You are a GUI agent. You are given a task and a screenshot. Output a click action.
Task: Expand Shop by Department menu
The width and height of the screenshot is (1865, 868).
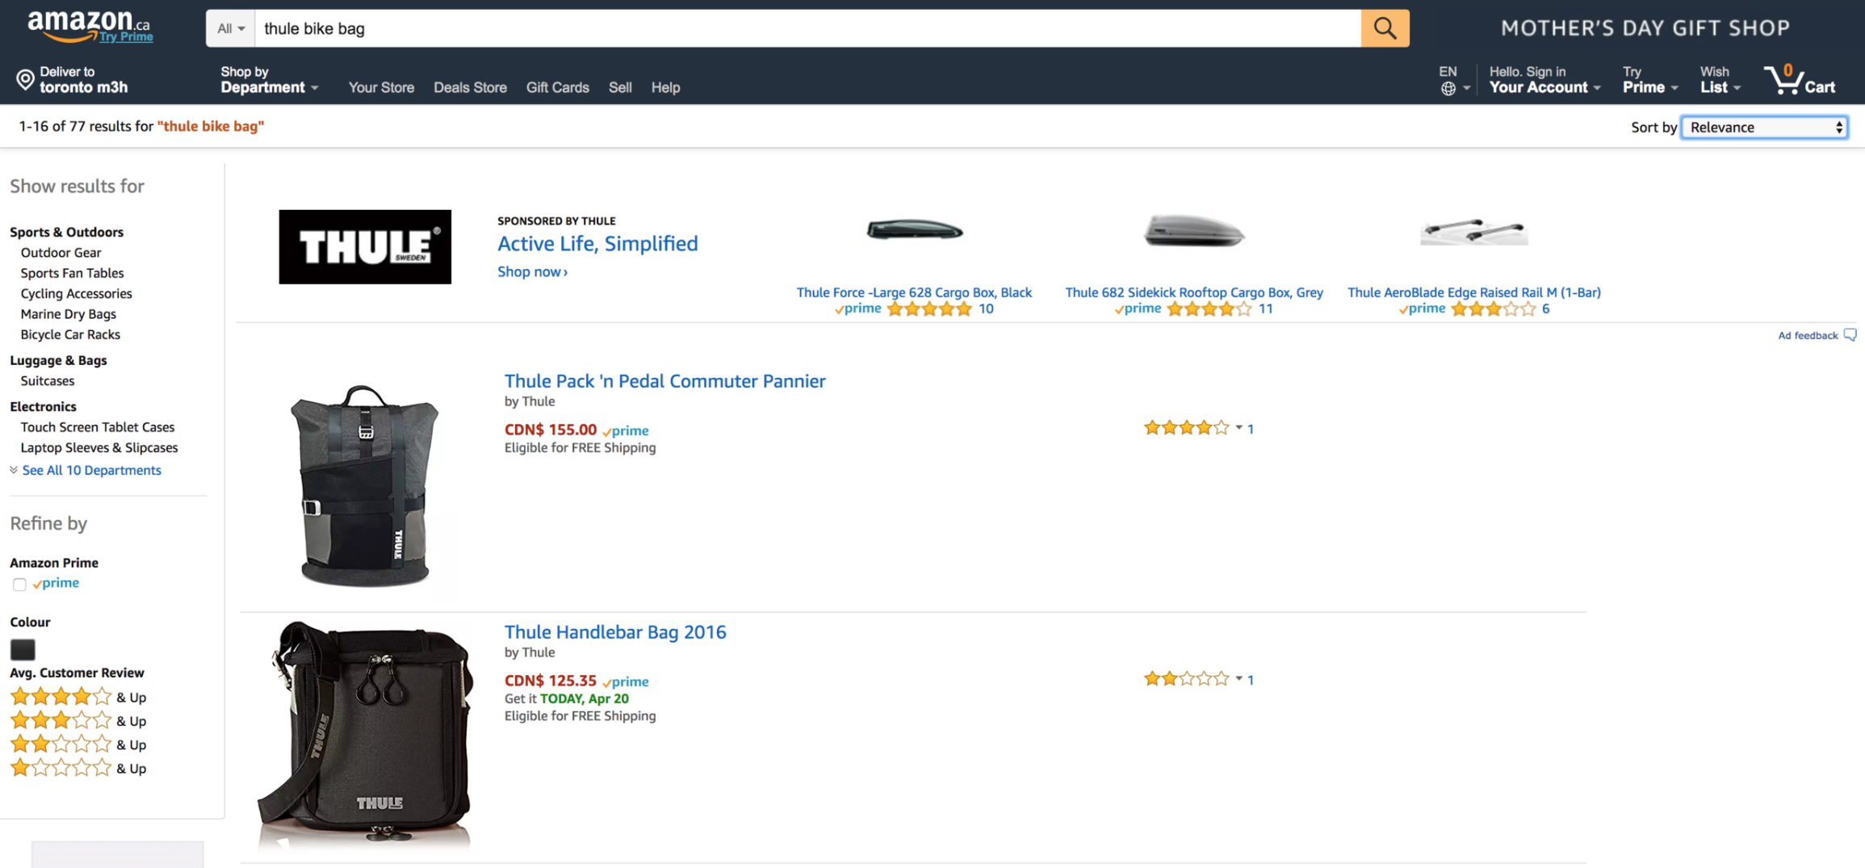point(269,80)
